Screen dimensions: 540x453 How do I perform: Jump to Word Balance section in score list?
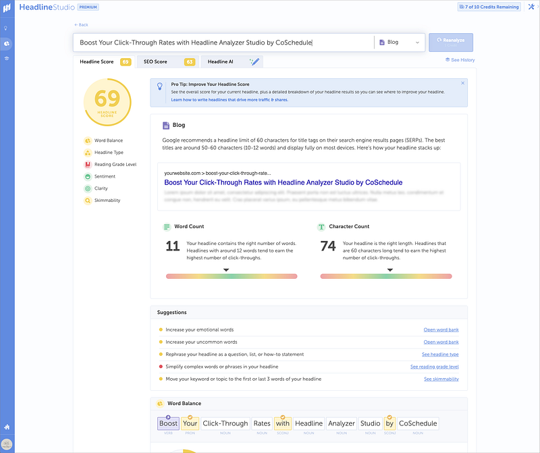(x=108, y=140)
